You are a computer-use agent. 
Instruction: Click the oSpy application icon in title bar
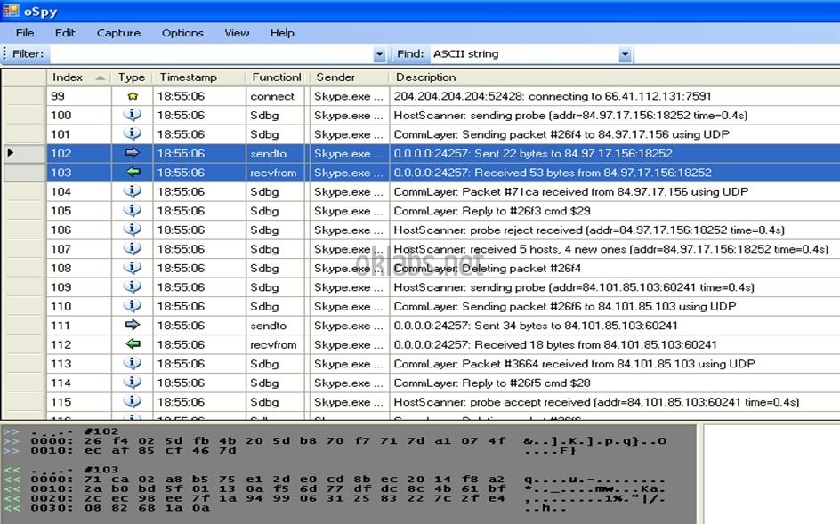coord(11,10)
